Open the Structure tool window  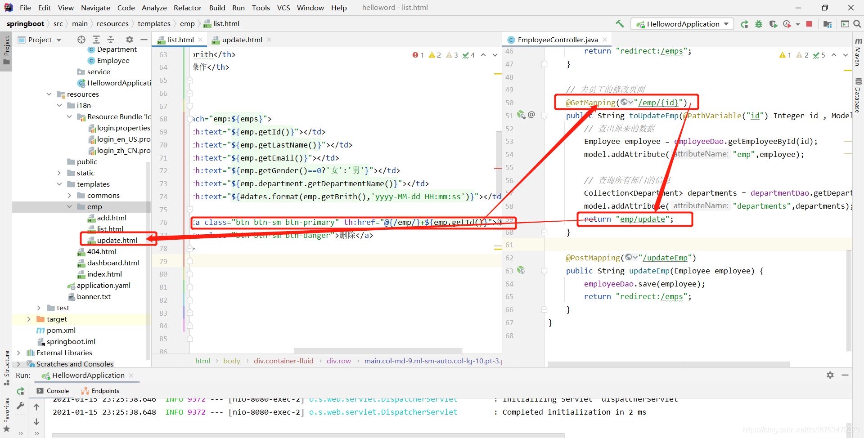coord(6,367)
